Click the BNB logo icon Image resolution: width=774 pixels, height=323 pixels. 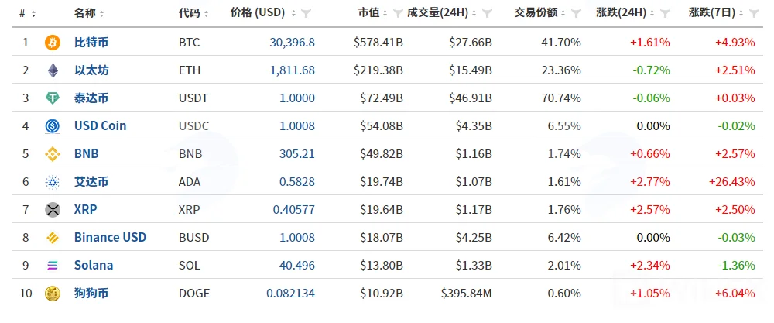(53, 154)
